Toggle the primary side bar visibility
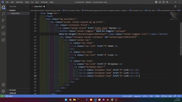Image resolution: width=182 pixels, height=102 pixels. click(156, 2)
